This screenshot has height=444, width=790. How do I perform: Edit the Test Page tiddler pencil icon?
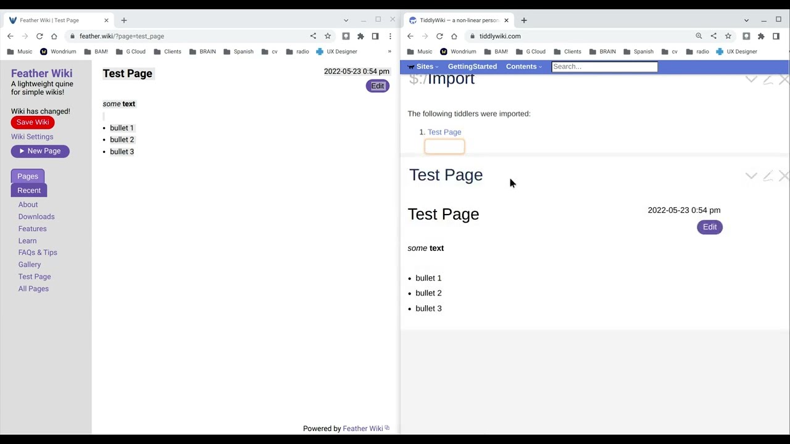coord(767,176)
